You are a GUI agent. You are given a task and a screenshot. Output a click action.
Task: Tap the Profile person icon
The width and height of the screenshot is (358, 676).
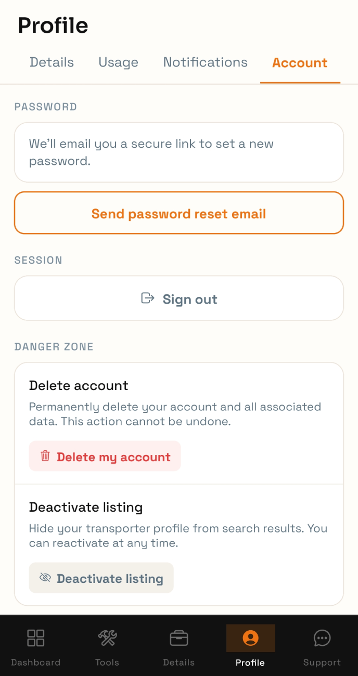[x=250, y=638]
